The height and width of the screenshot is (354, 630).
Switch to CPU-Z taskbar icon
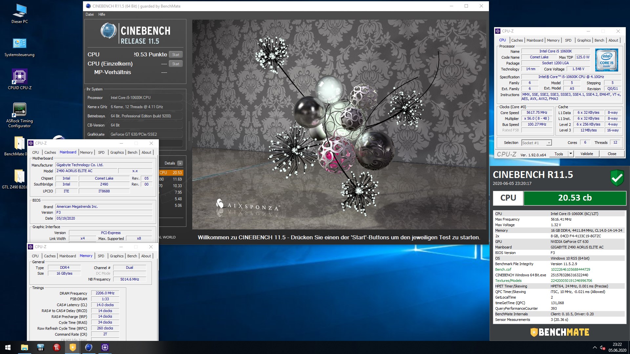[105, 347]
